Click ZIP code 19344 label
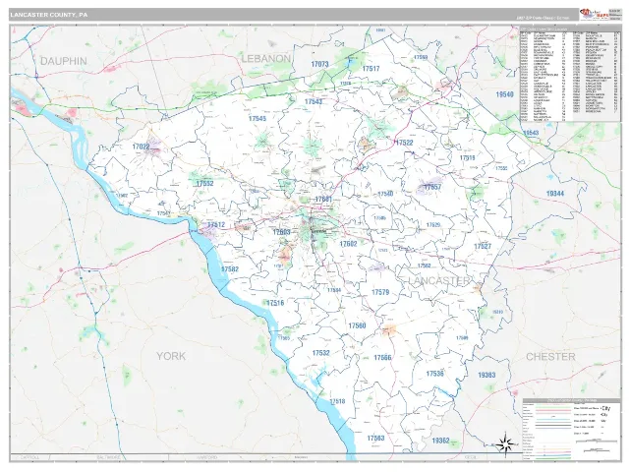Viewport: 629px width, 472px height. (555, 194)
